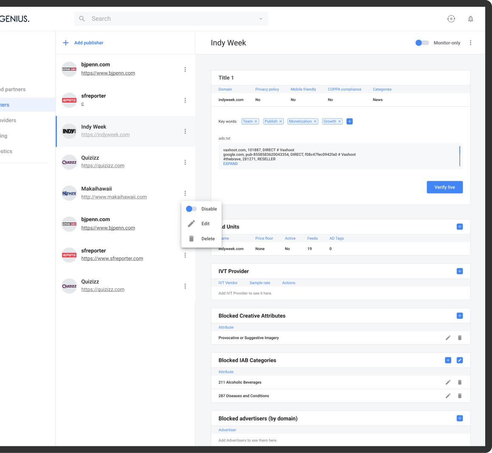
Task: Remove the Publish keyword tag
Action: pyautogui.click(x=280, y=122)
